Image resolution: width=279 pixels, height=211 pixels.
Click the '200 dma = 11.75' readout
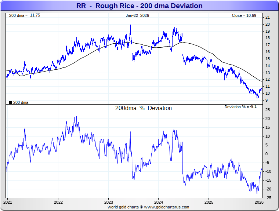click(24, 16)
